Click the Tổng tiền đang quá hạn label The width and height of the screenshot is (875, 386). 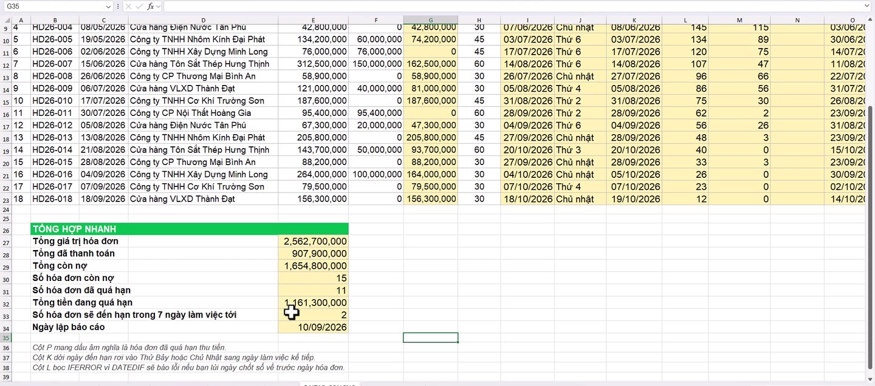click(x=82, y=302)
